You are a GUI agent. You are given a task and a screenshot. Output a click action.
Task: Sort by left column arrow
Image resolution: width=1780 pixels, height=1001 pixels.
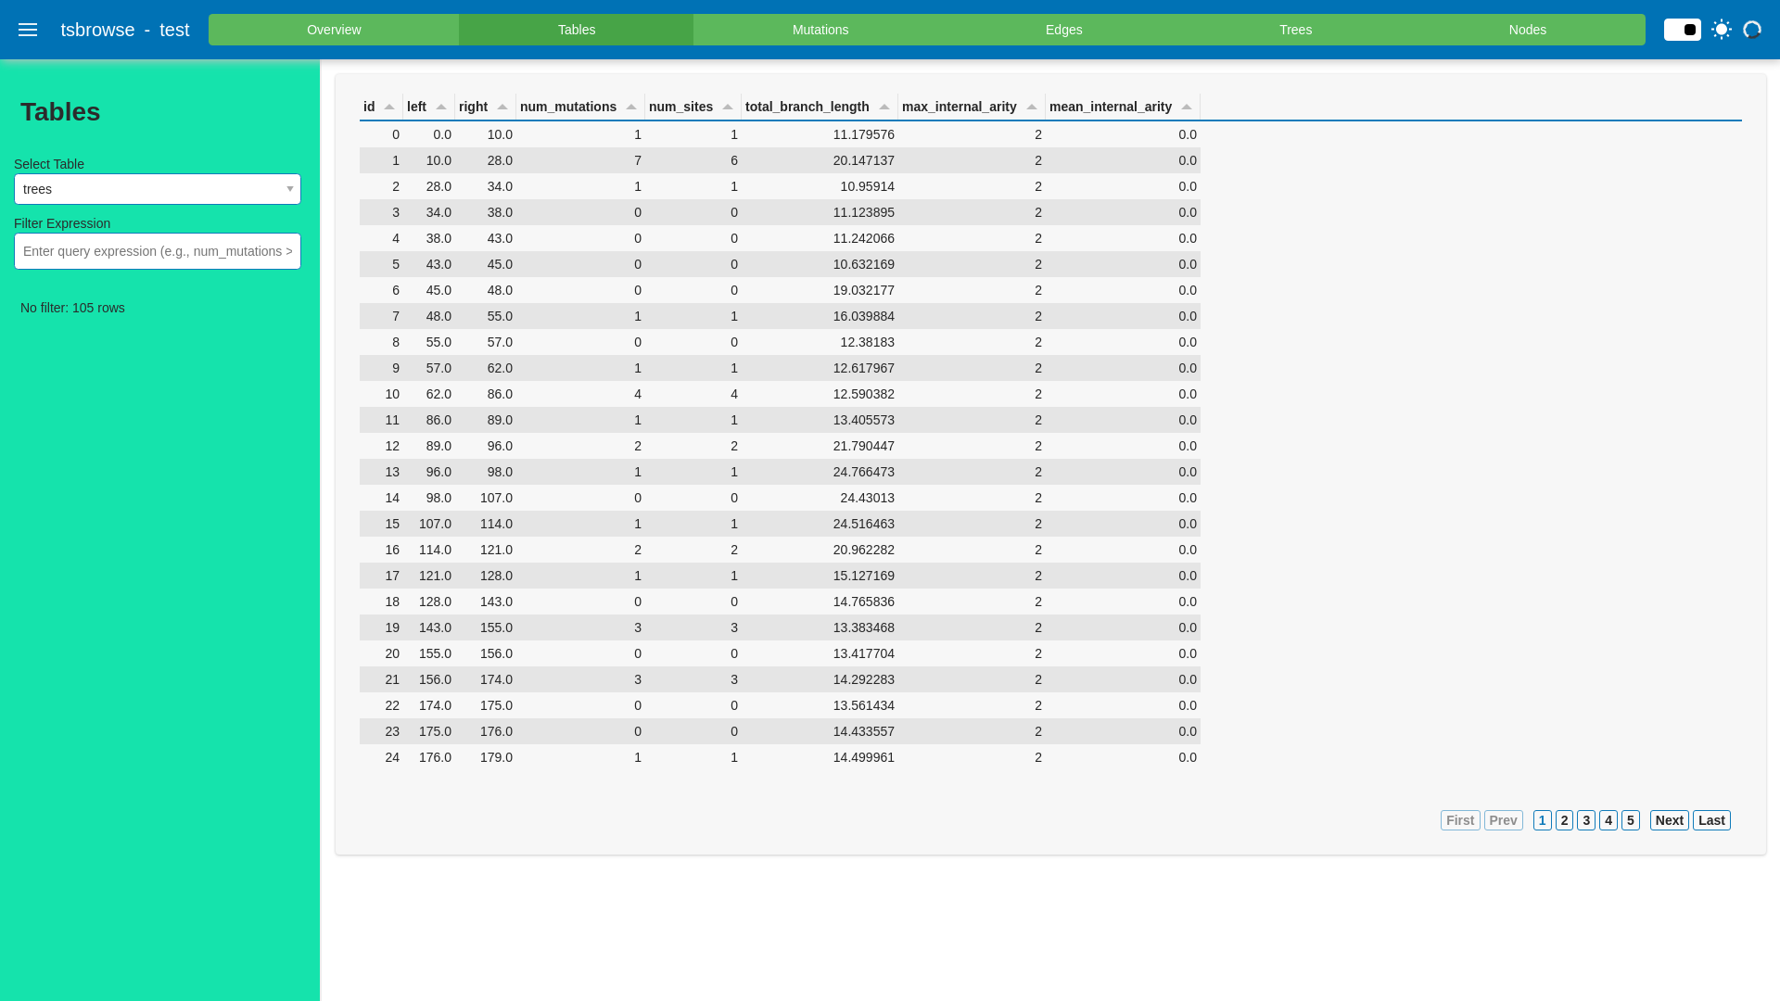pos(441,108)
